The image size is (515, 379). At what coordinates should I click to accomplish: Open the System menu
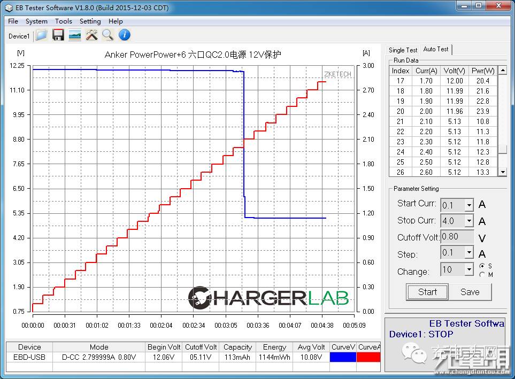click(x=36, y=21)
